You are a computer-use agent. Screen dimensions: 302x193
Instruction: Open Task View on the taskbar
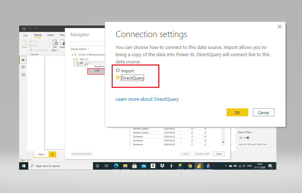pos(107,166)
